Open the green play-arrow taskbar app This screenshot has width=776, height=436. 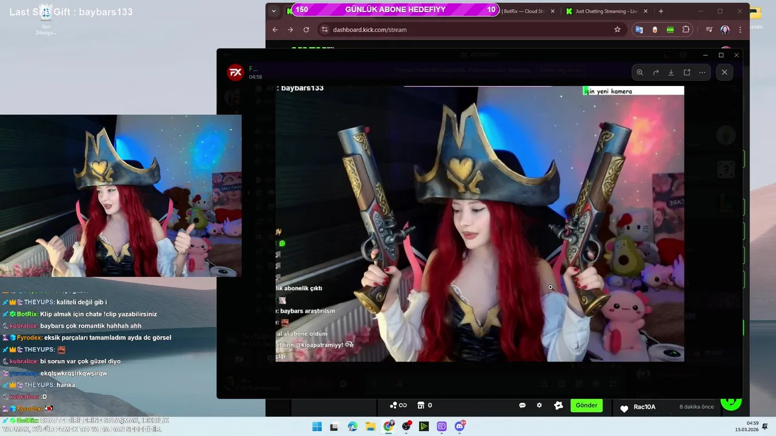(x=424, y=426)
